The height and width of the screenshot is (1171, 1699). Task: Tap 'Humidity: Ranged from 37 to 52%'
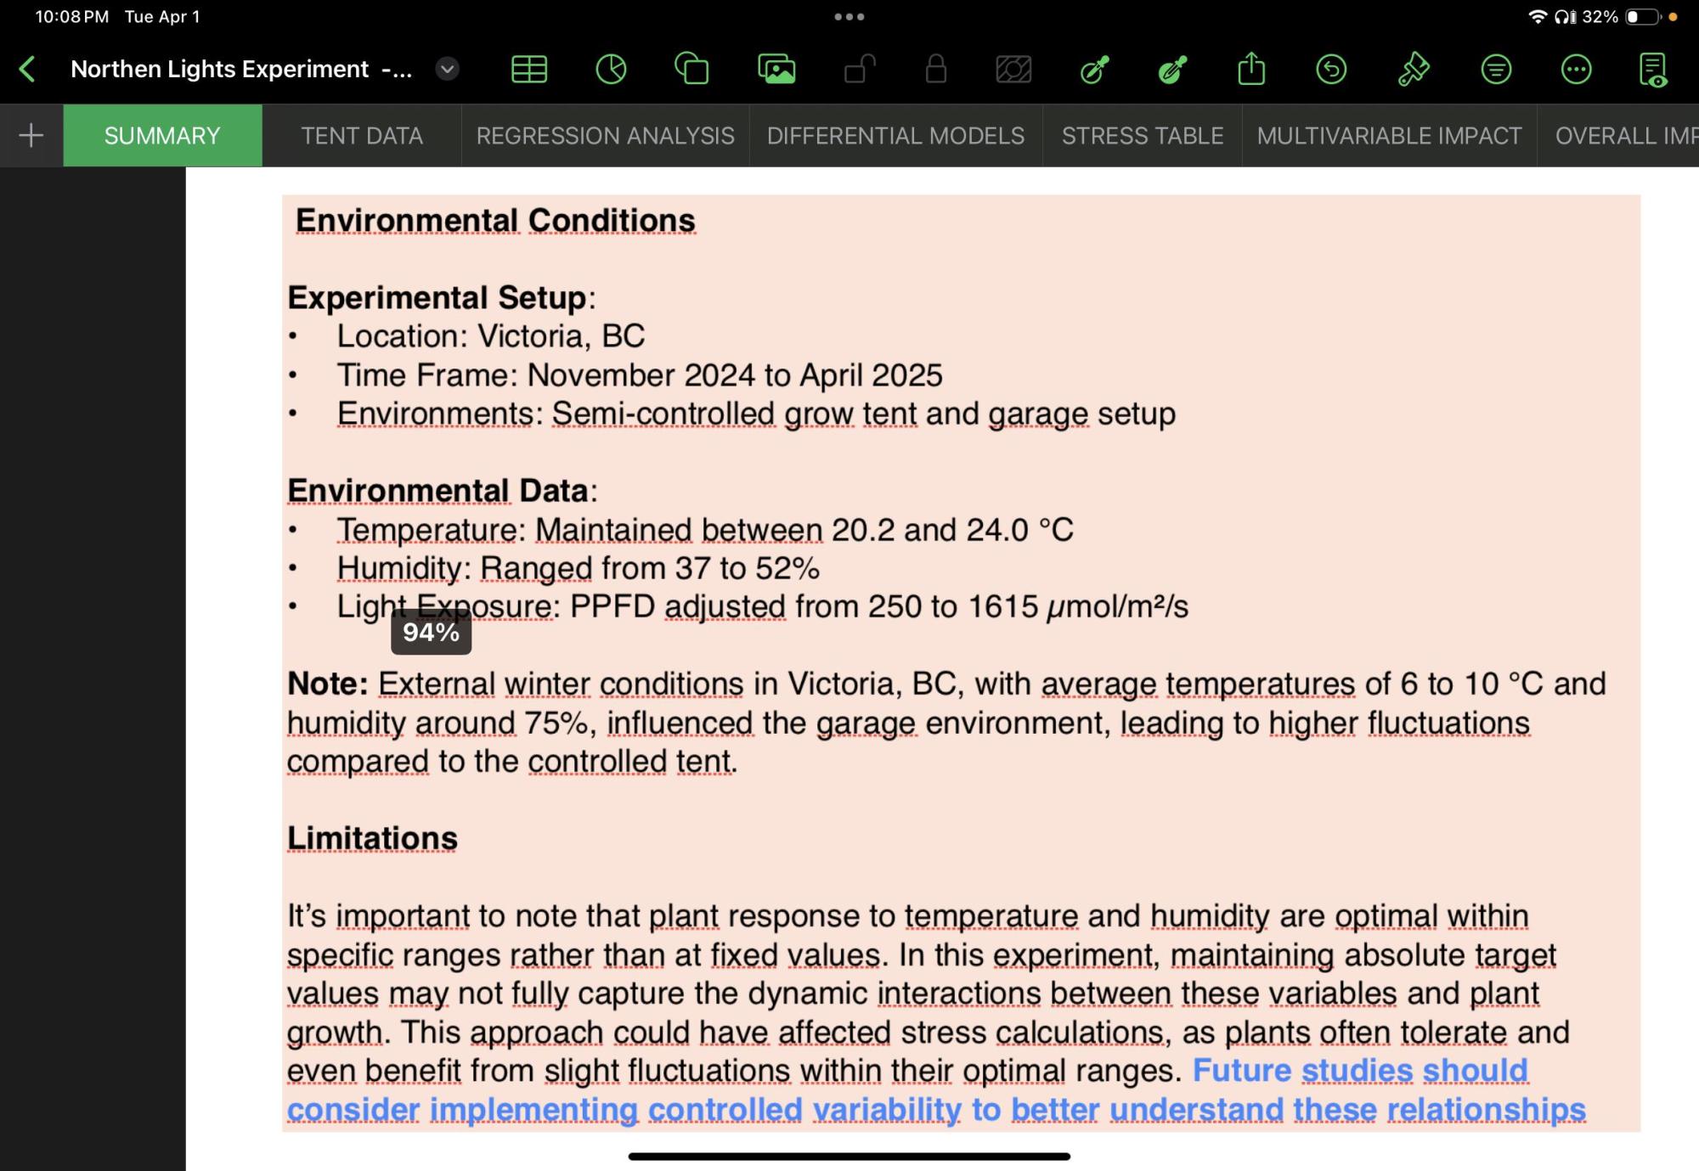coord(578,568)
